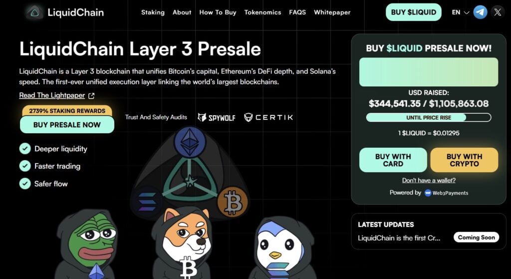Select Buy With Card button
This screenshot has width=511, height=279.
pyautogui.click(x=393, y=160)
